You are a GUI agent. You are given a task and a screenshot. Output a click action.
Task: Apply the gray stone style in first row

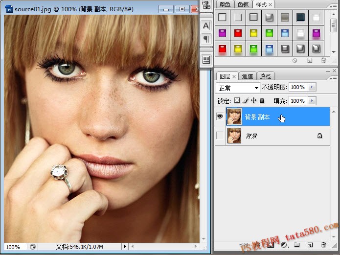[285, 17]
